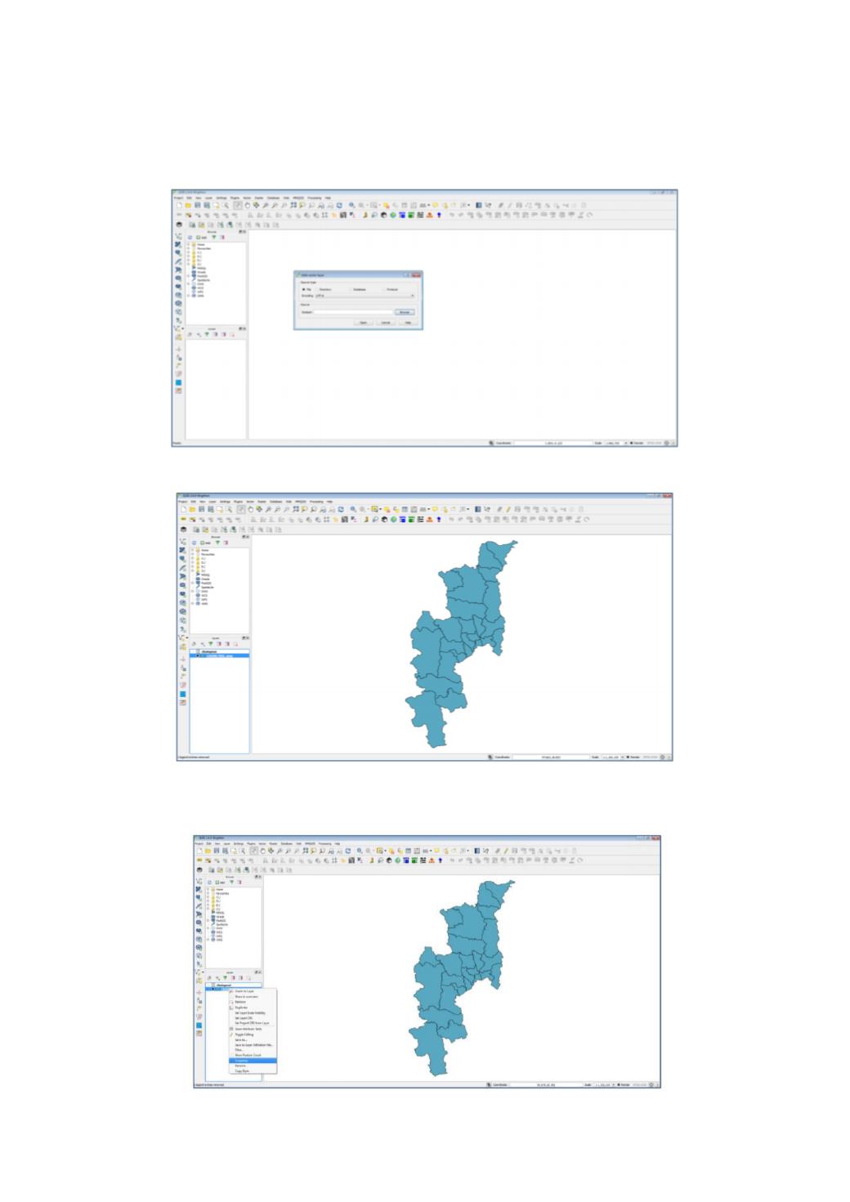This screenshot has width=850, height=1202.
Task: Choose Zoom to Layer in bottom window's context menu
Action: pos(253,991)
